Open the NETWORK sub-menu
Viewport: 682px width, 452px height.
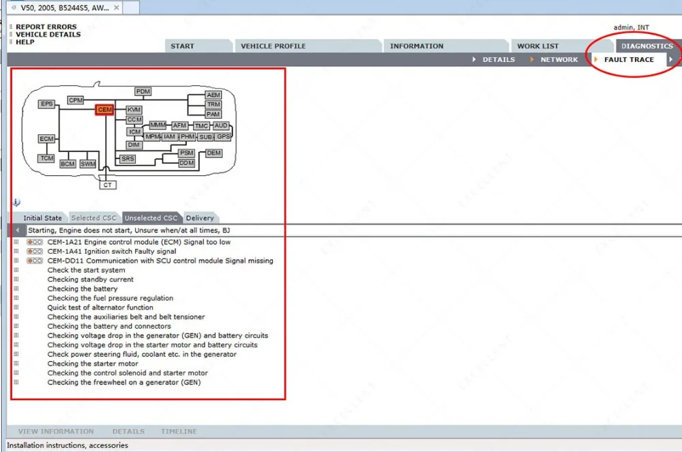tap(559, 59)
